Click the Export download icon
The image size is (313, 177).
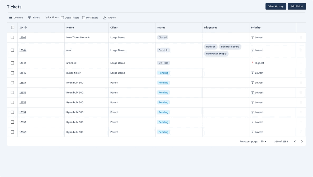[x=105, y=17]
